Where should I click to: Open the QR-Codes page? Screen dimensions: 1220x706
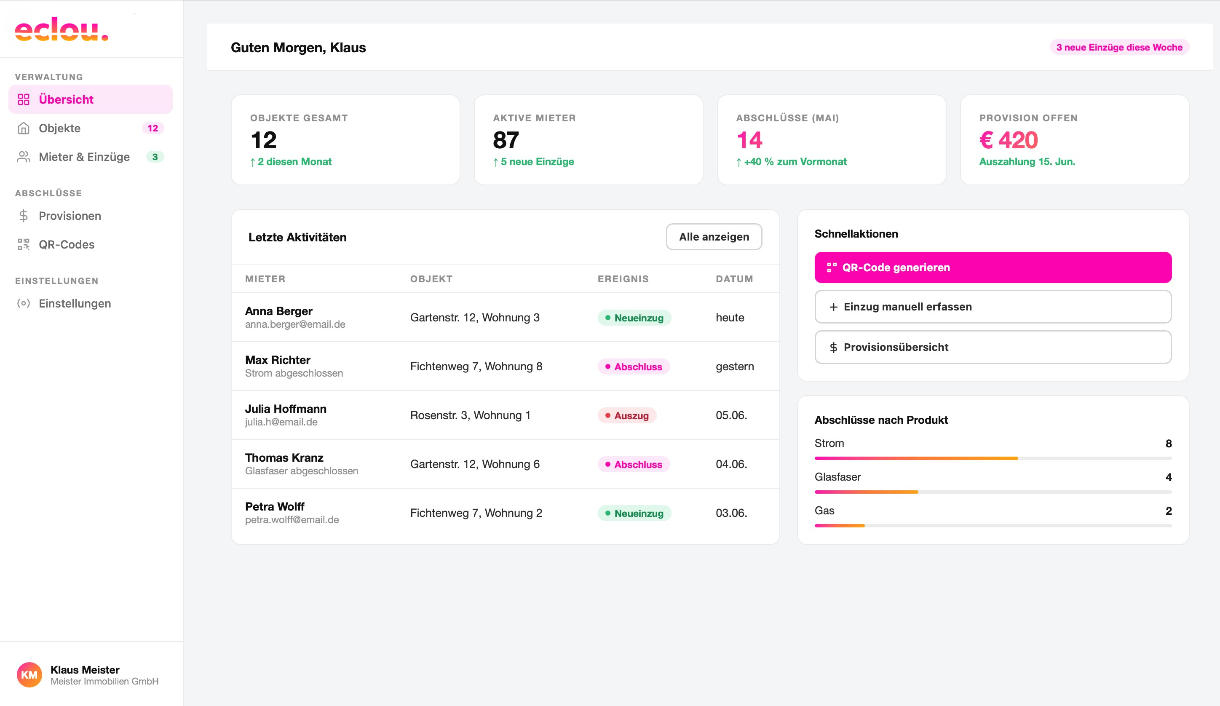coord(91,245)
